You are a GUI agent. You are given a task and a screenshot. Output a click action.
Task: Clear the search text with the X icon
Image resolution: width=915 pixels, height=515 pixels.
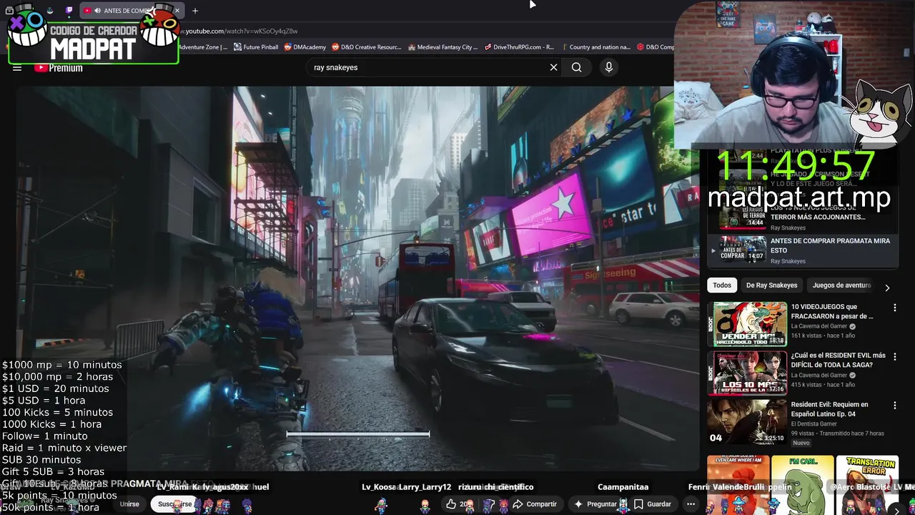click(553, 67)
